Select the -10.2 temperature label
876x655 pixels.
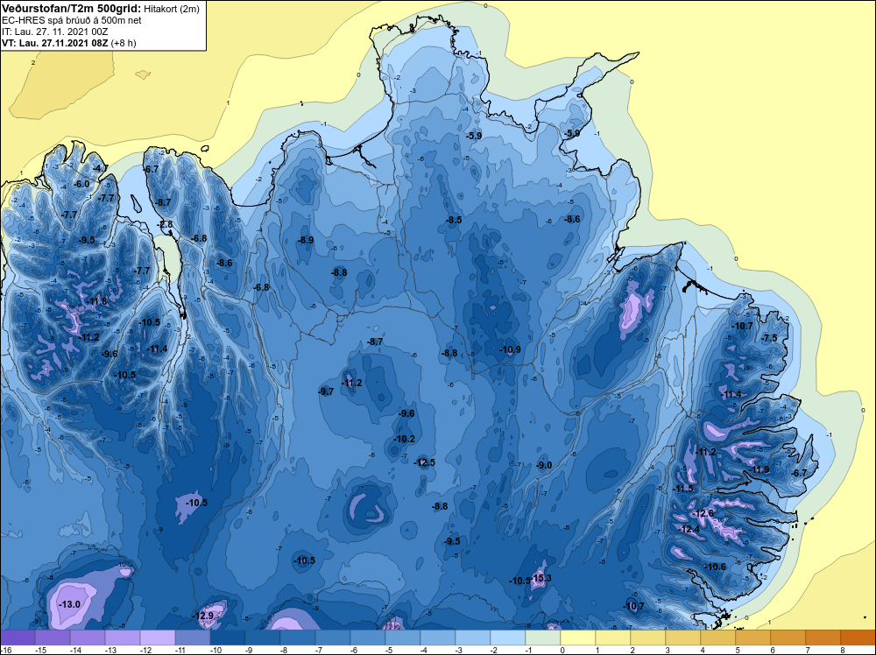click(x=405, y=439)
